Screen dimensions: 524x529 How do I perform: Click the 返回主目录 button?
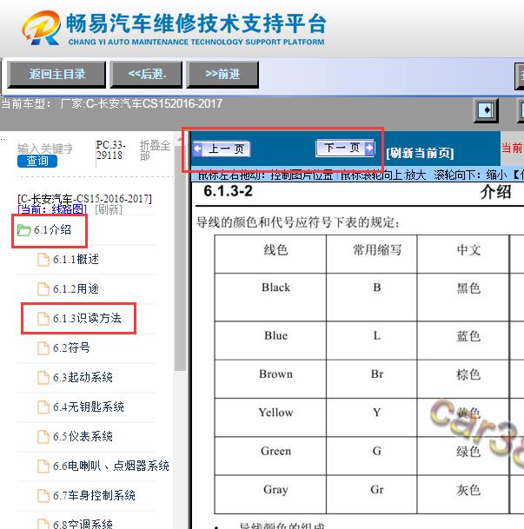coord(56,74)
